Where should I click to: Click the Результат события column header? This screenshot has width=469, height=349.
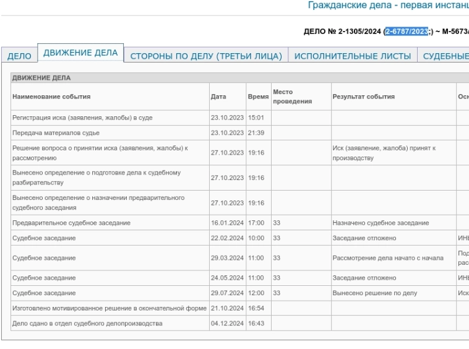[x=363, y=97]
